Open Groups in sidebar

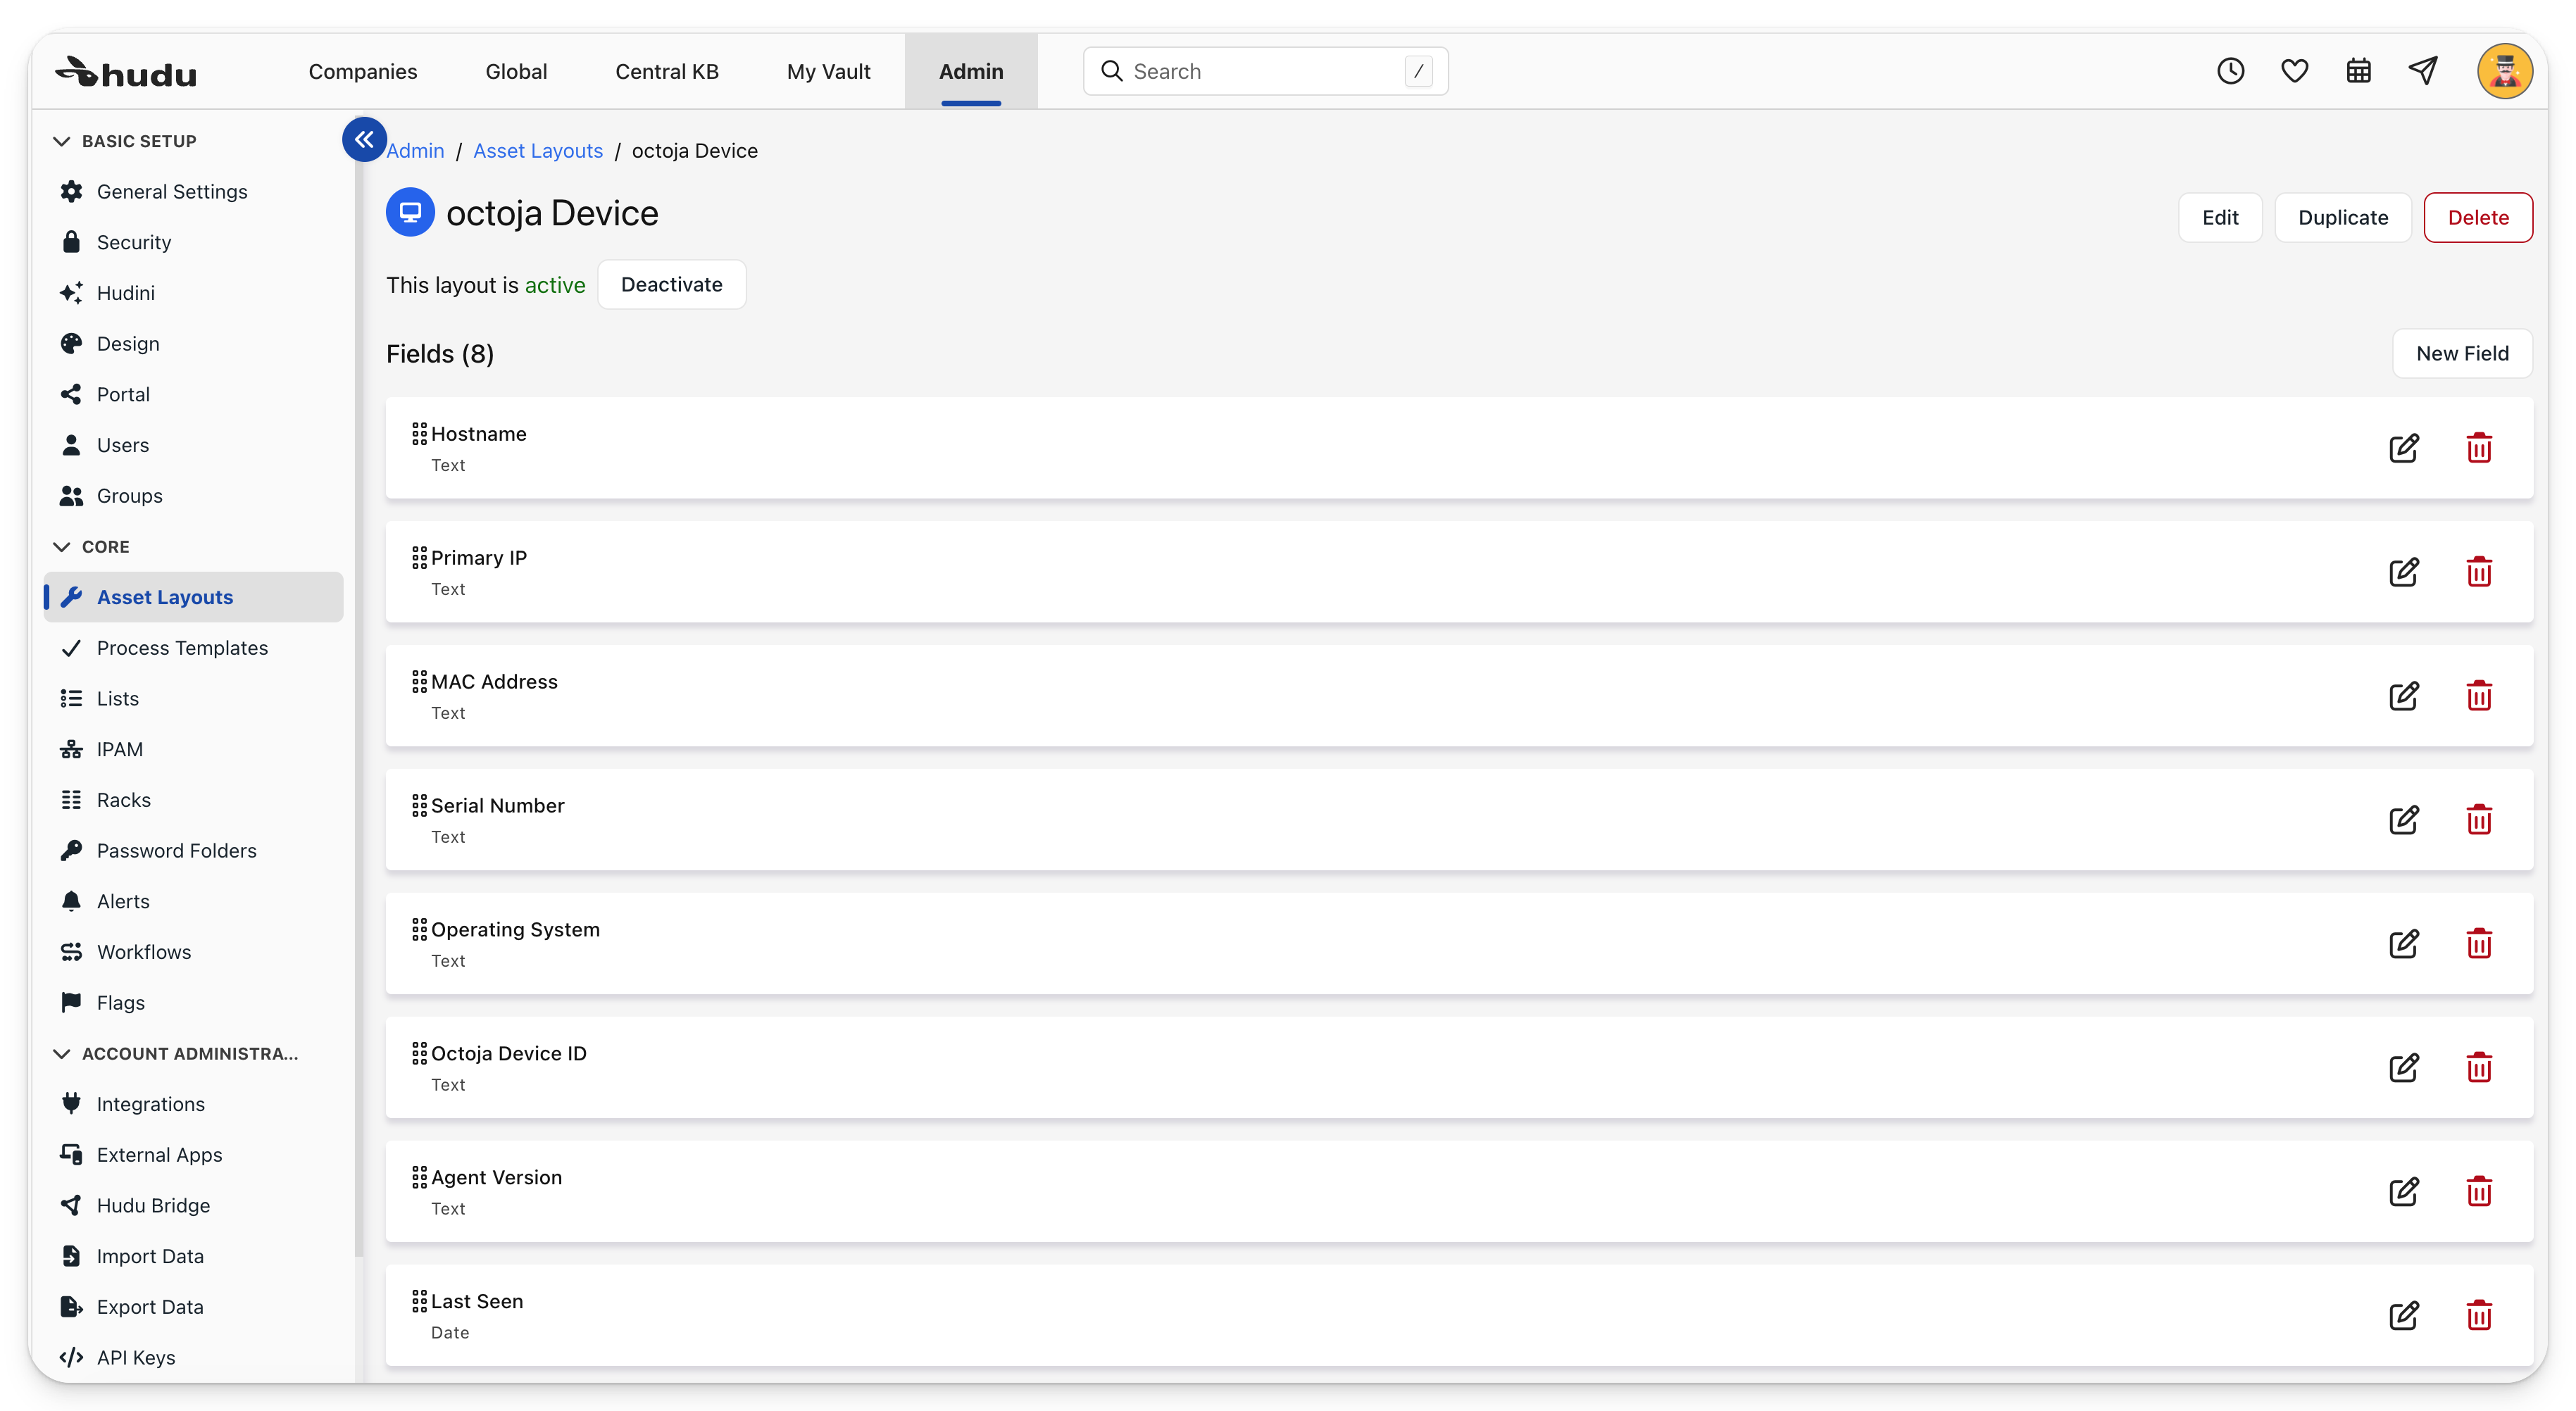194,496
